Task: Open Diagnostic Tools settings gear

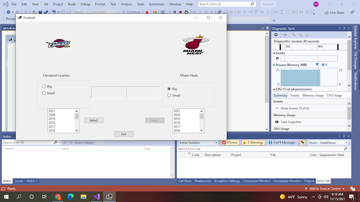Action: [x=276, y=35]
